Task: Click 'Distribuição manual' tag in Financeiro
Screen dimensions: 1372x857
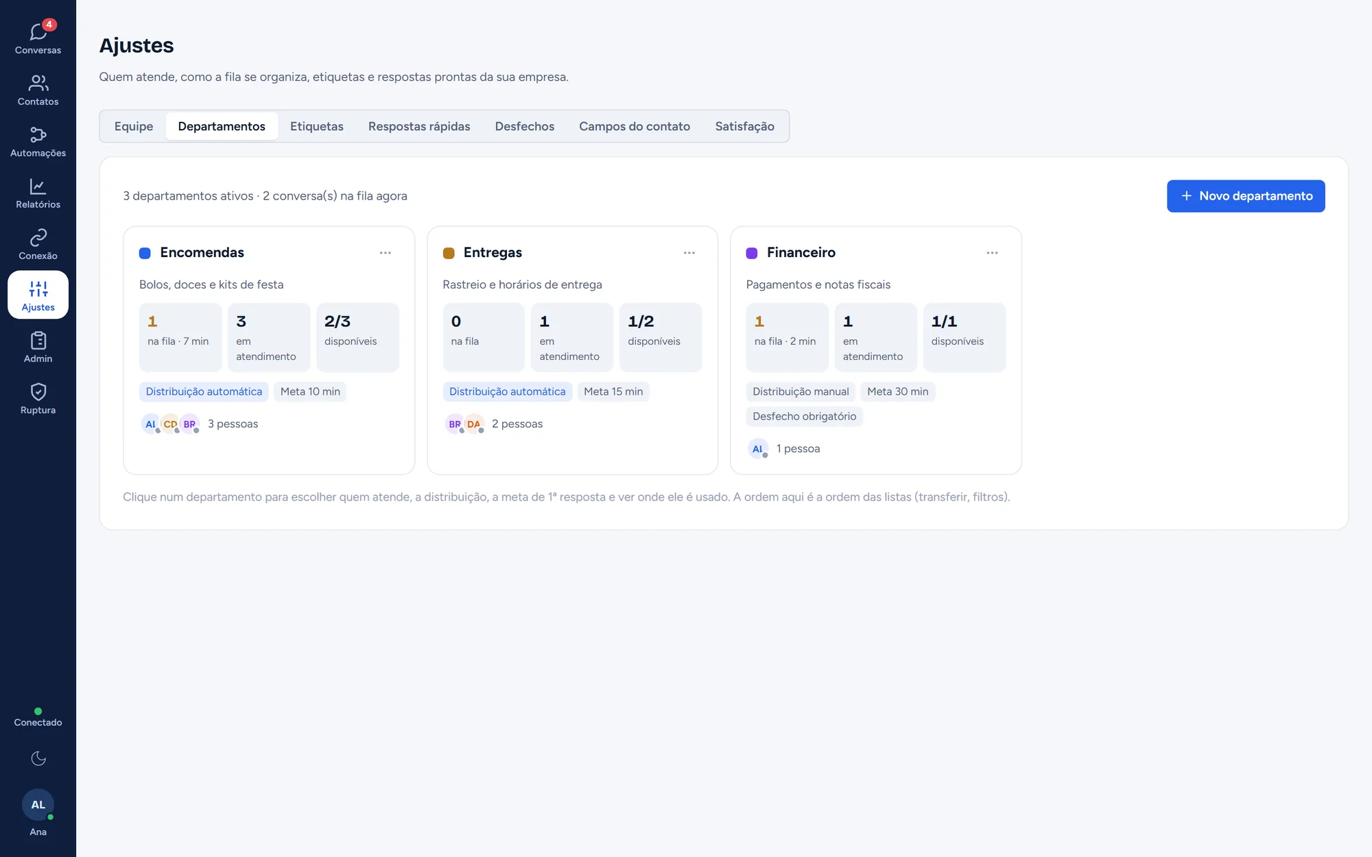Action: point(801,391)
